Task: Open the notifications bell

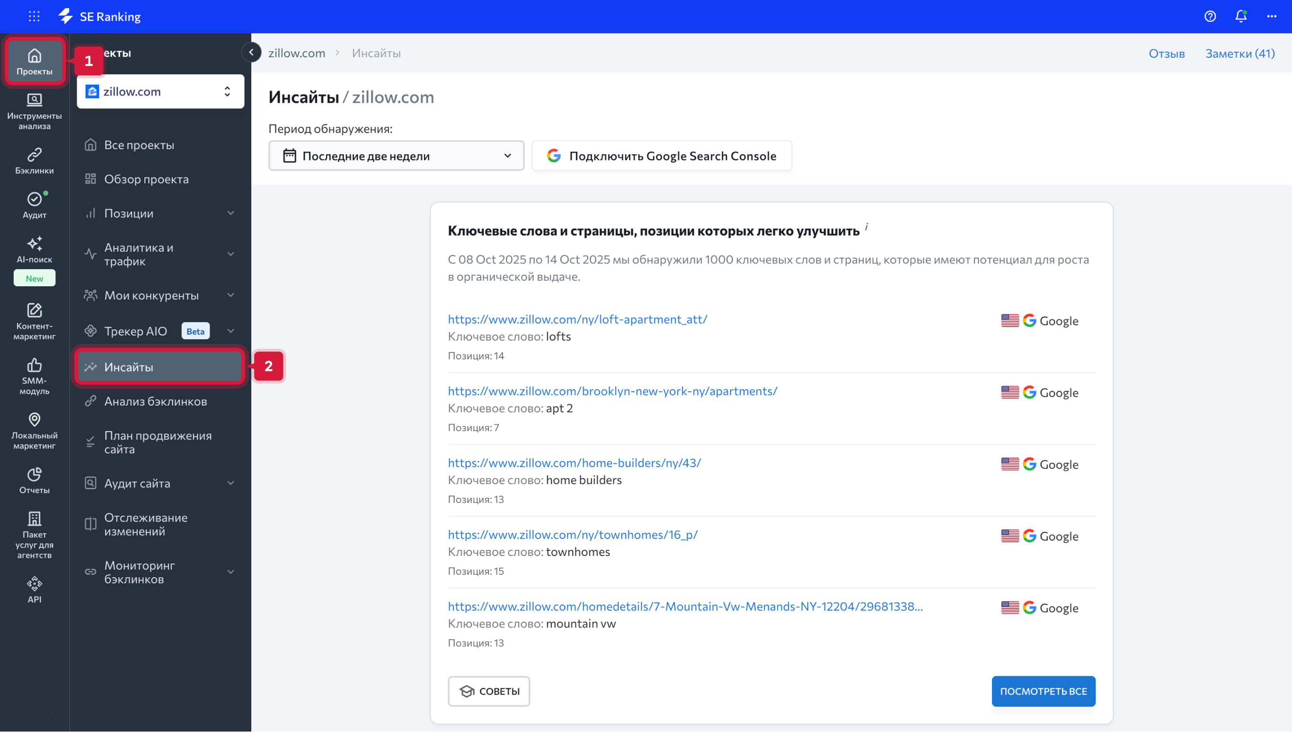Action: click(1241, 16)
